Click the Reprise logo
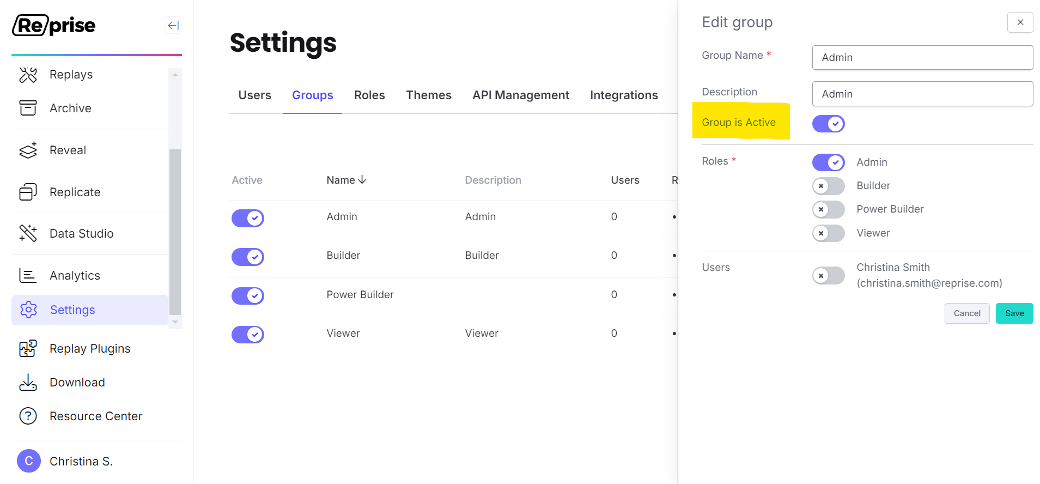 pos(54,25)
